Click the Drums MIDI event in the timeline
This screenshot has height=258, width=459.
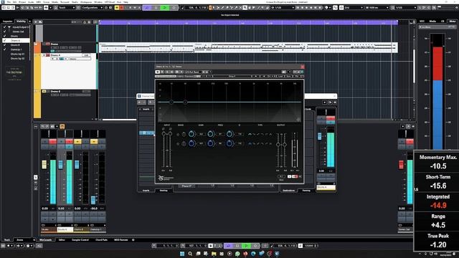(248, 47)
